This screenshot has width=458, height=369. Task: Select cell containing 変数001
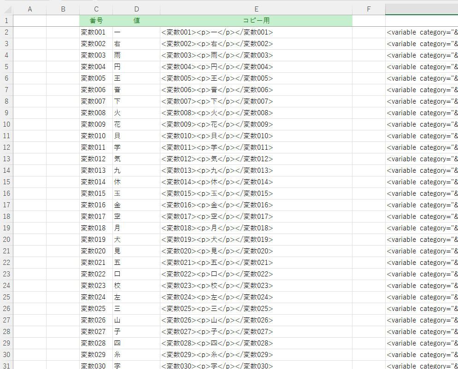[96, 32]
